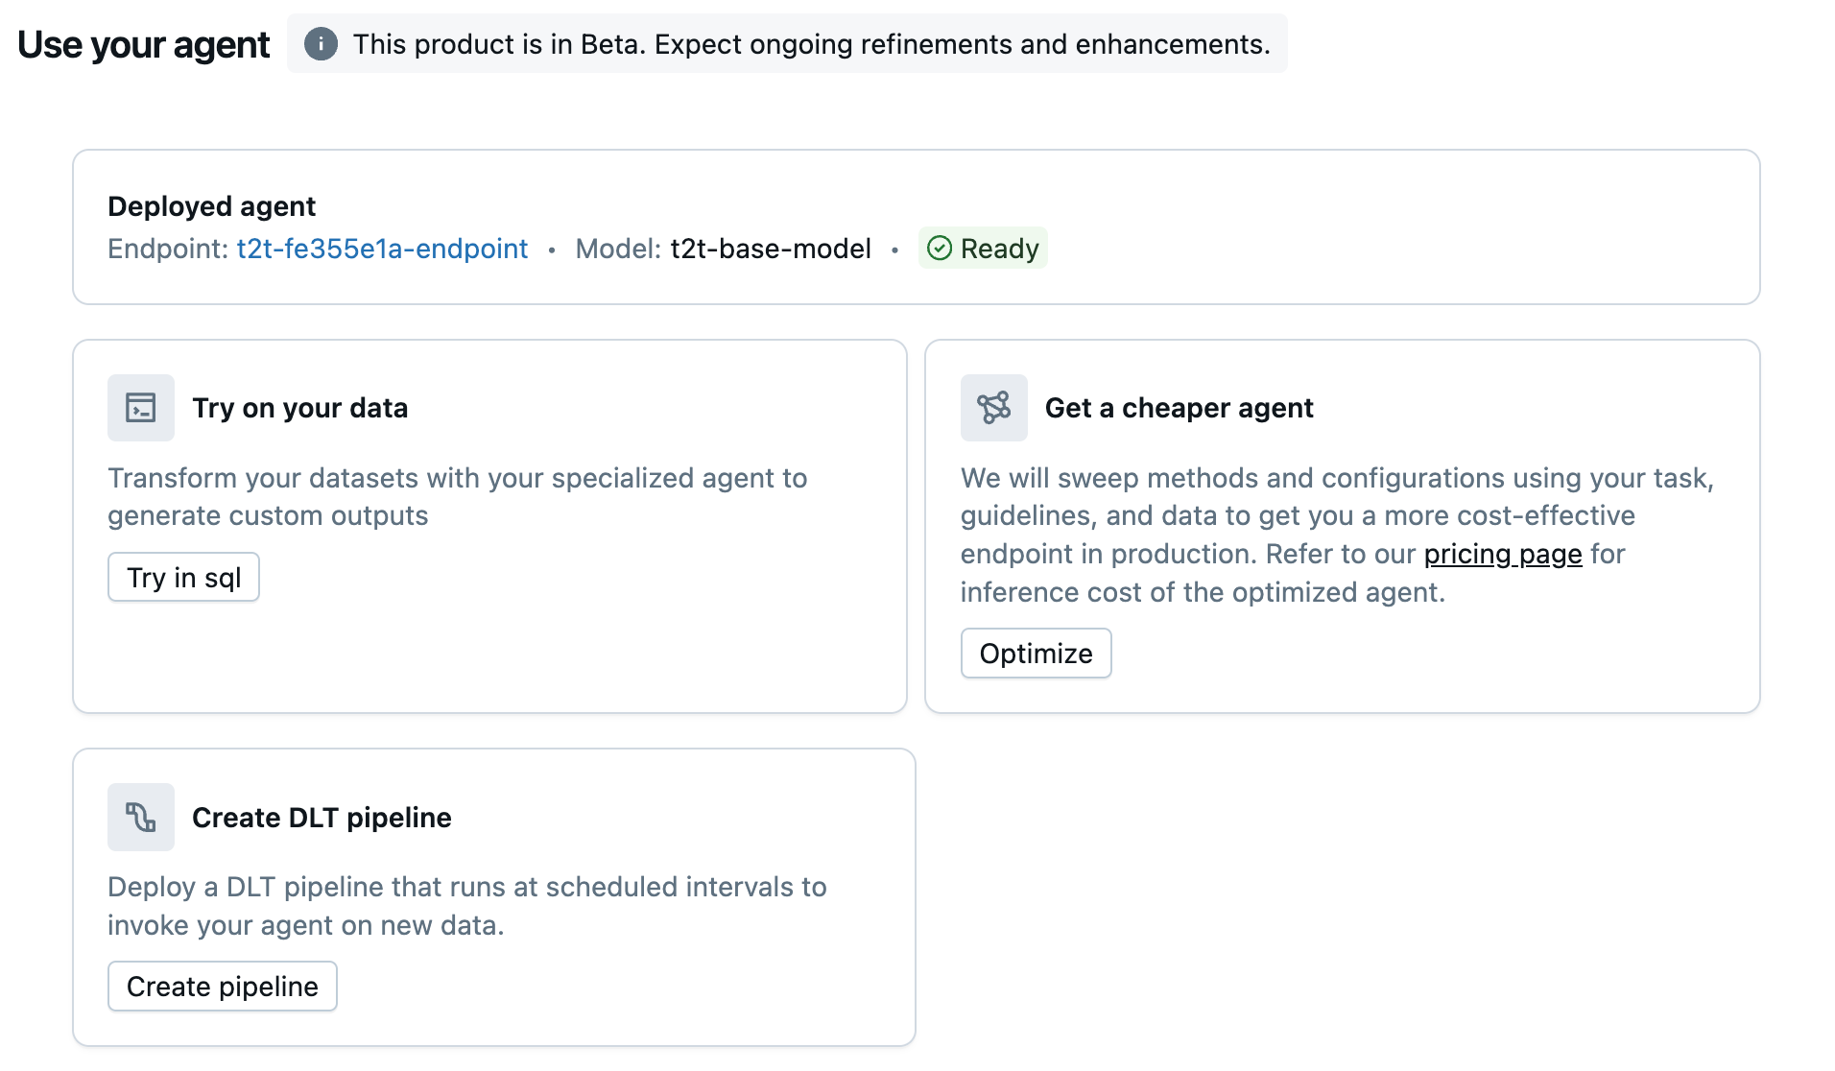Click the Create DLT pipeline heading
This screenshot has width=1835, height=1071.
coord(322,818)
